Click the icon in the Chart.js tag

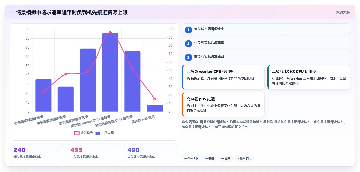pyautogui.click(x=186, y=159)
